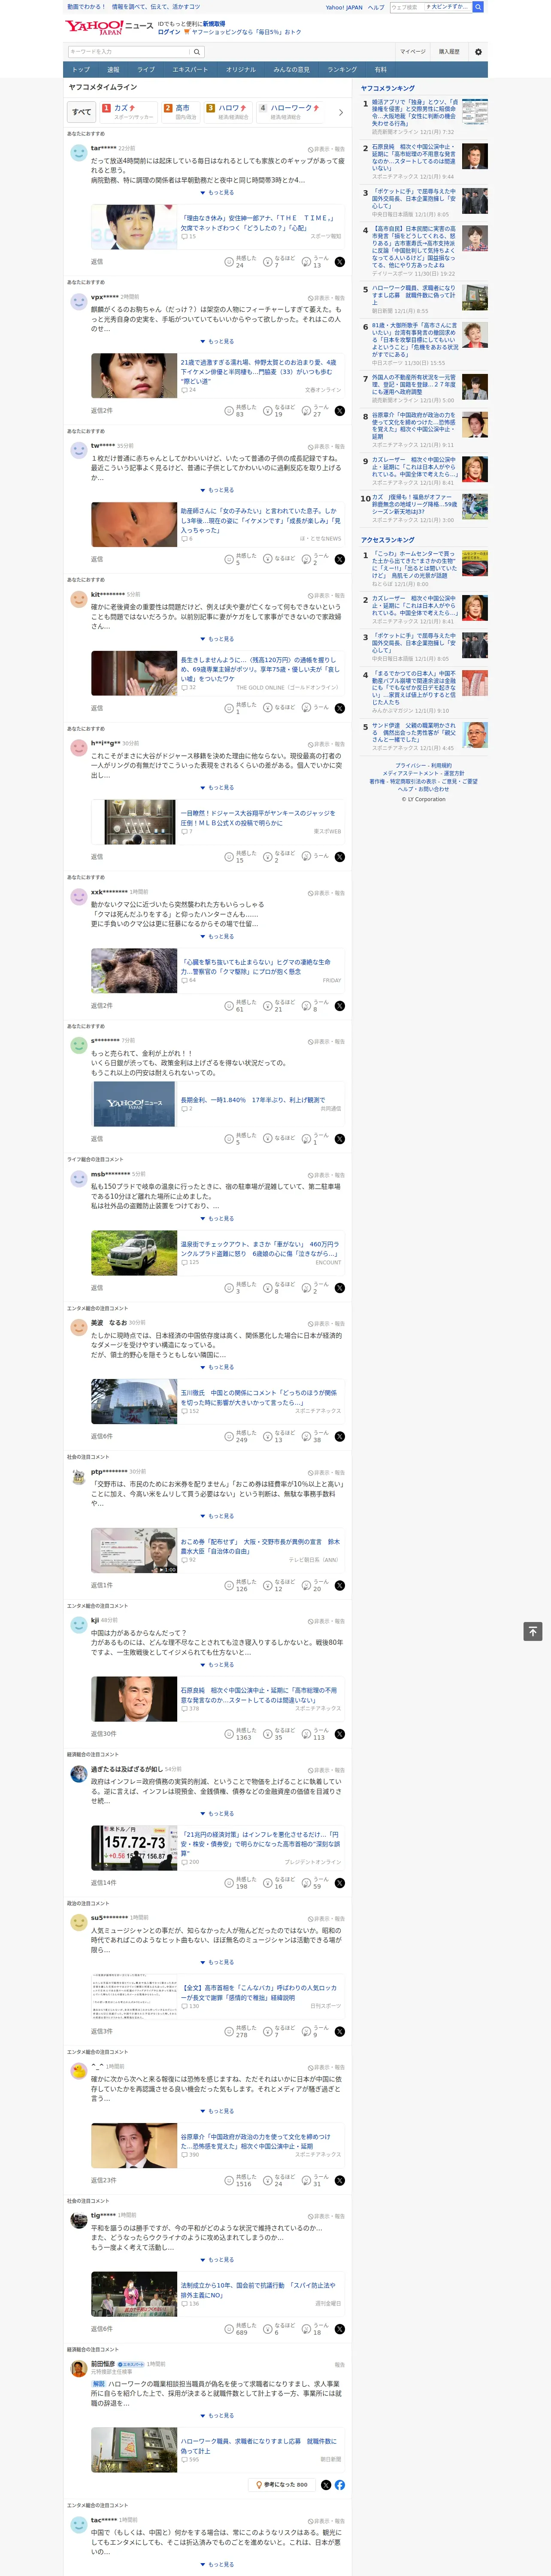Image resolution: width=551 pixels, height=2576 pixels.
Task: Open the 有料 navigation menu item
Action: [381, 70]
